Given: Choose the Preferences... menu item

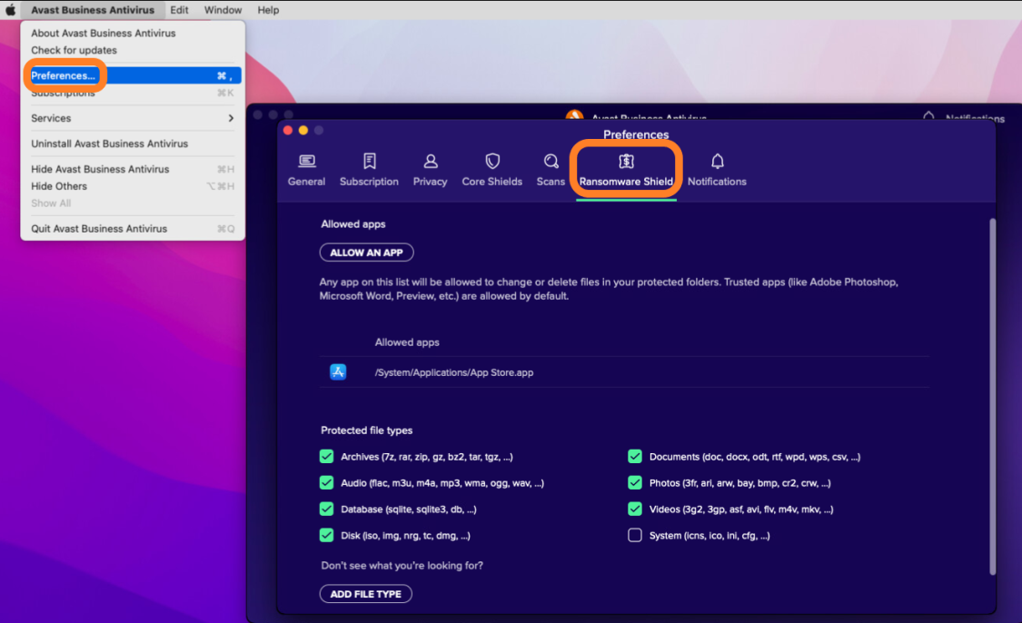Looking at the screenshot, I should [133, 75].
